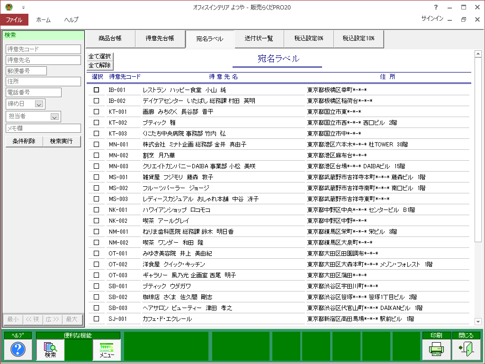
Task: Open the quick access toolbar customize arrow
Action: click(x=23, y=8)
